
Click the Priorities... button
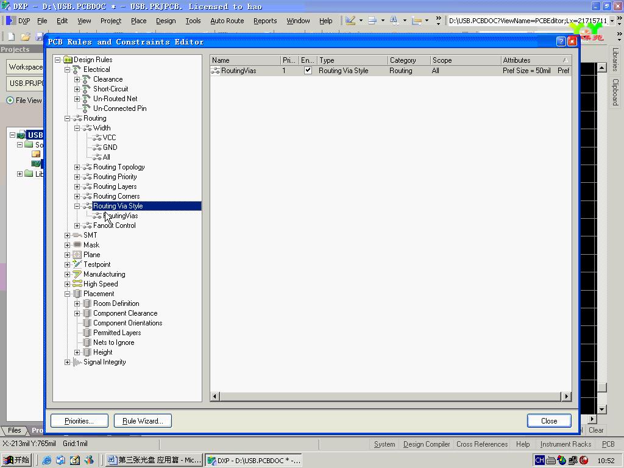coord(79,421)
